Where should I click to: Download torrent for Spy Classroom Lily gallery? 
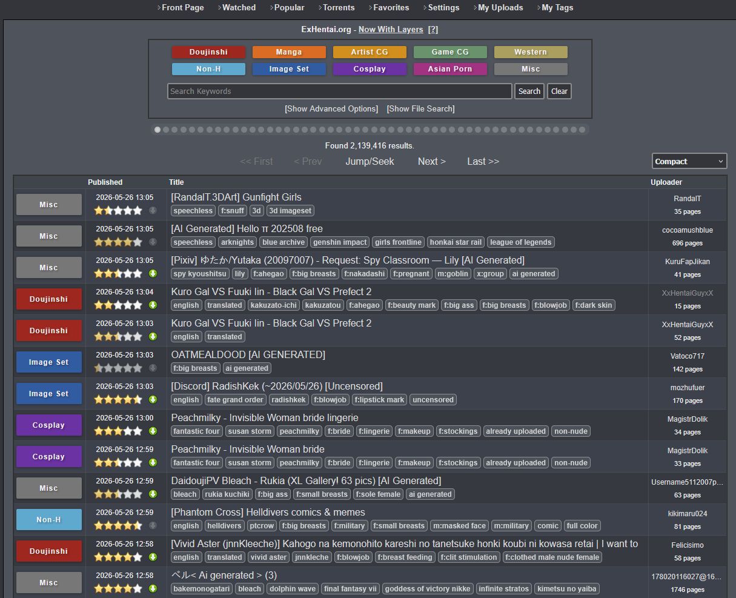(153, 273)
